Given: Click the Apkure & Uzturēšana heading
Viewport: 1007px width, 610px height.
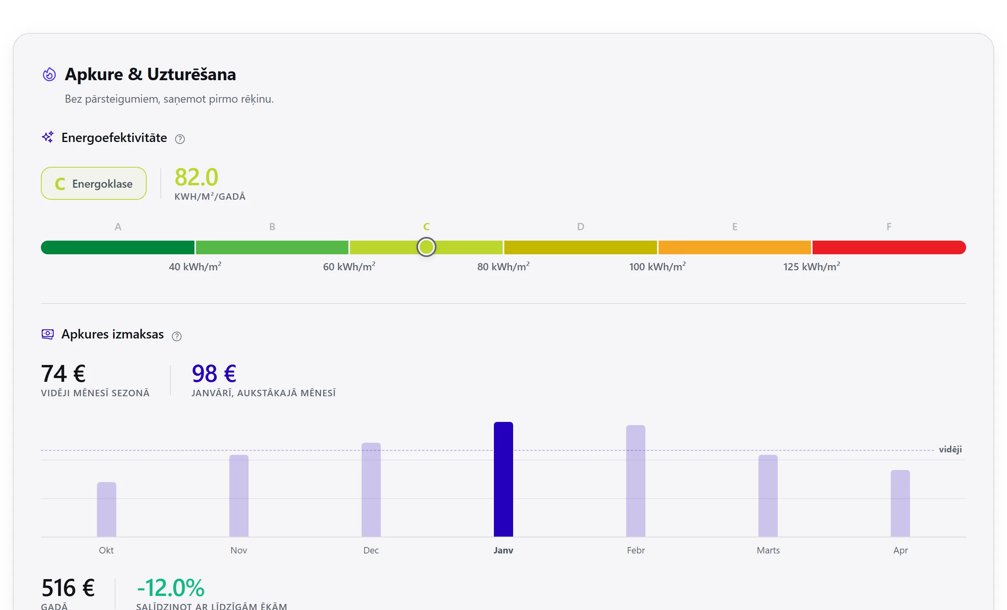Looking at the screenshot, I should click(150, 75).
